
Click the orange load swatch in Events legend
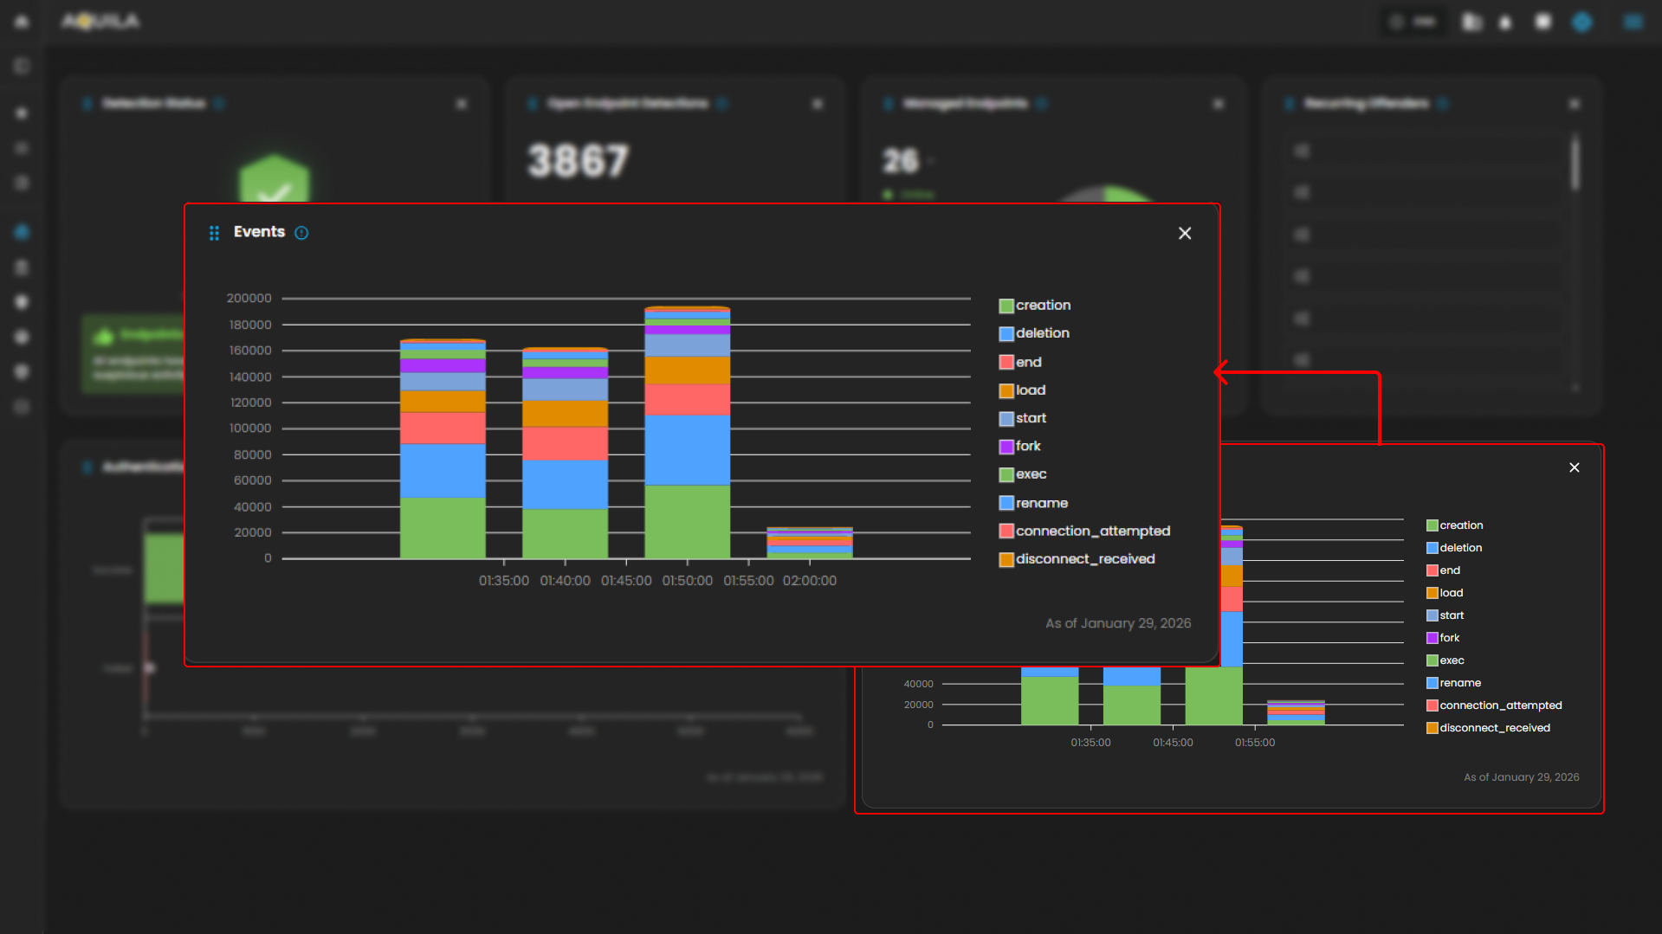point(1006,390)
